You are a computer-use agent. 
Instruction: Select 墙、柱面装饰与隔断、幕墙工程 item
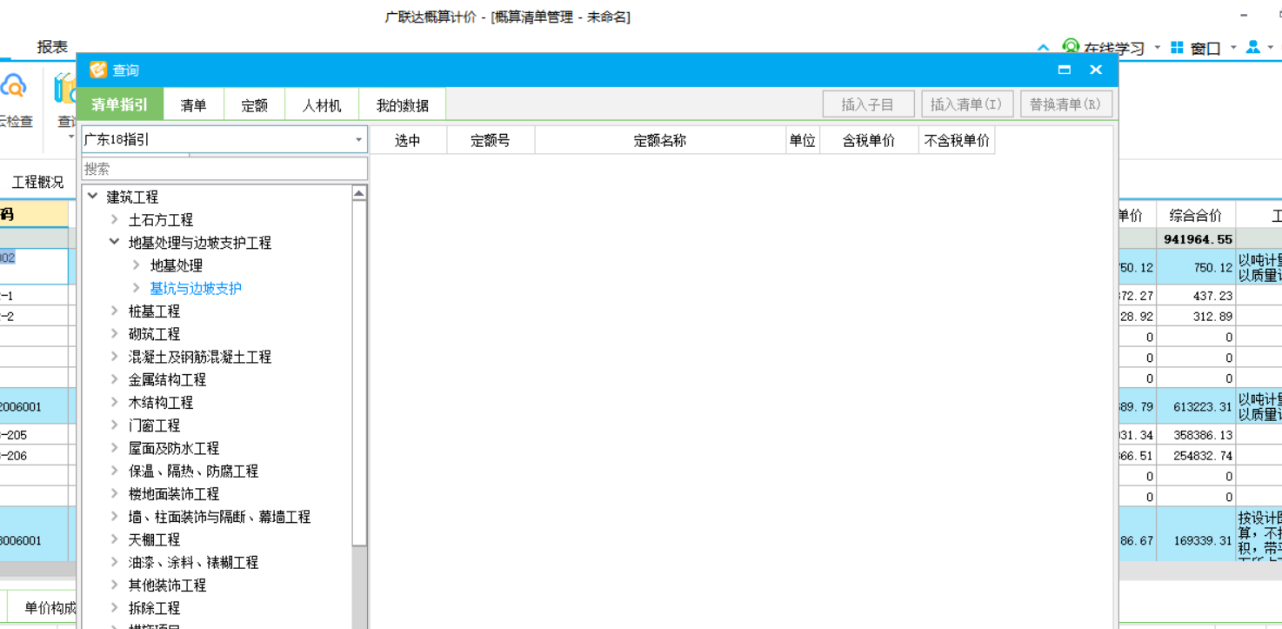click(x=219, y=517)
